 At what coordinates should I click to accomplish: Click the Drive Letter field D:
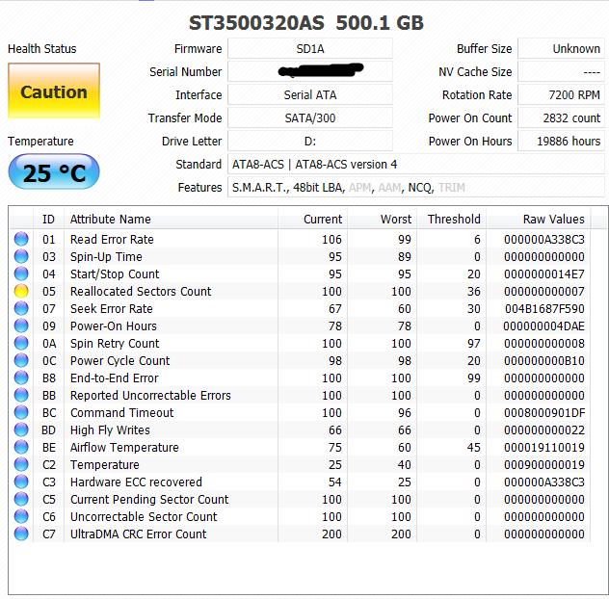pos(310,141)
